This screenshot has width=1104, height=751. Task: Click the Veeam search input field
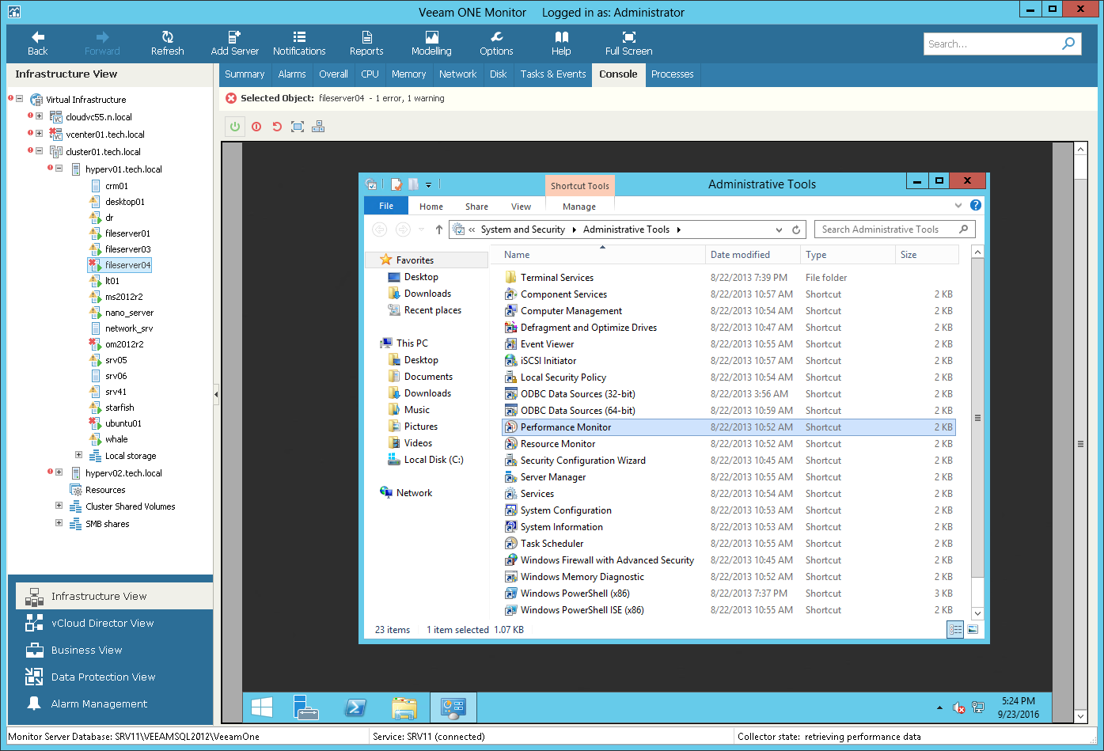click(x=989, y=44)
